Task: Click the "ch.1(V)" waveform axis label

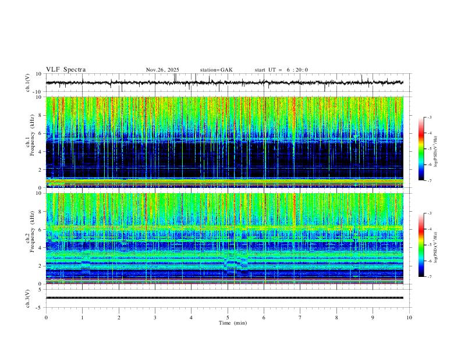Action: click(x=28, y=83)
